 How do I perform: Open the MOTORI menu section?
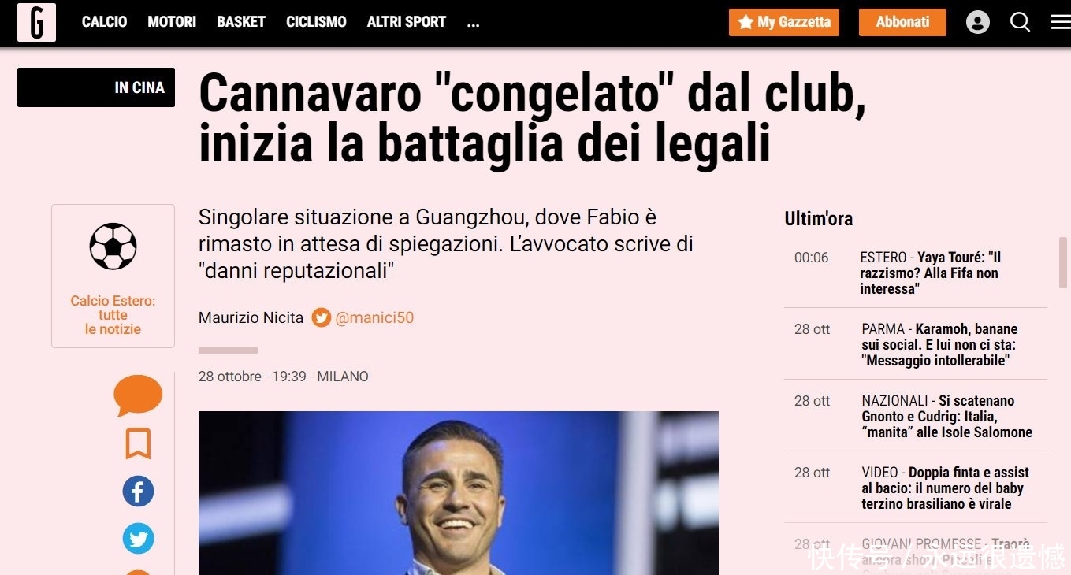coord(172,22)
